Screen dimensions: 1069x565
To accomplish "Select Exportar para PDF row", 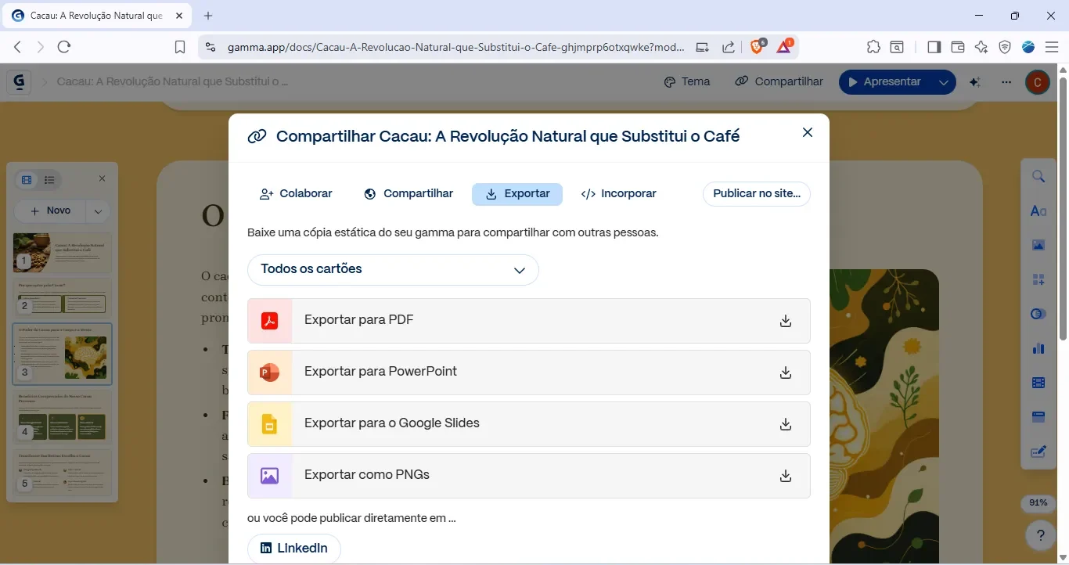I will 529,321.
